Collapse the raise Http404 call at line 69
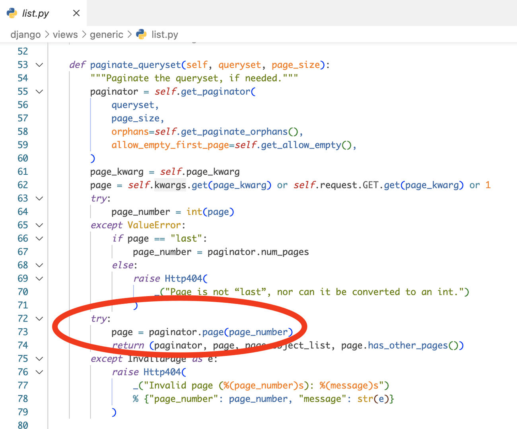This screenshot has width=517, height=429. (39, 279)
